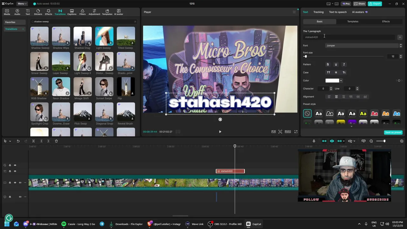Open the Audio panel

(x=17, y=12)
